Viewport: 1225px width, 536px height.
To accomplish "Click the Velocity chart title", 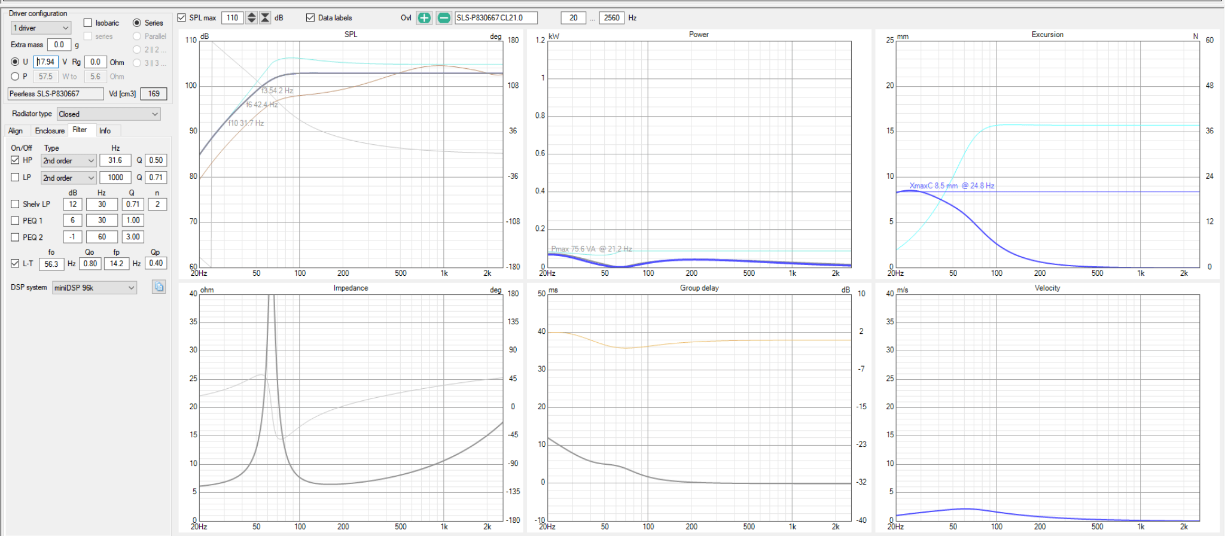I will (x=1047, y=288).
